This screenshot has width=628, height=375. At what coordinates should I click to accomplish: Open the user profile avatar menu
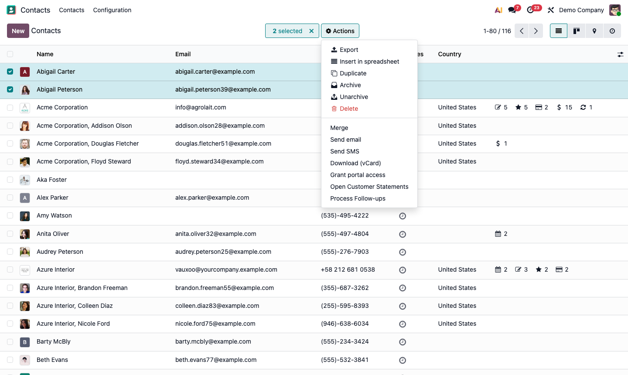pos(614,10)
